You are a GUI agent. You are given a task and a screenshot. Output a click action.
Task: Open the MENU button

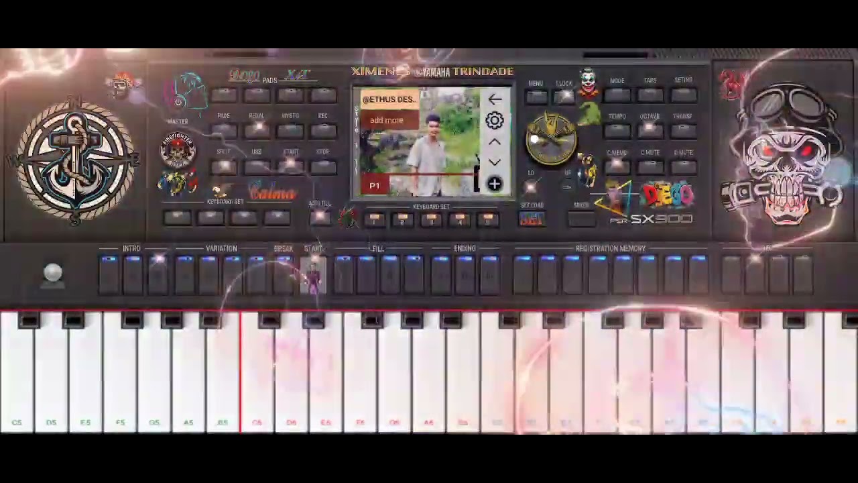(x=536, y=96)
